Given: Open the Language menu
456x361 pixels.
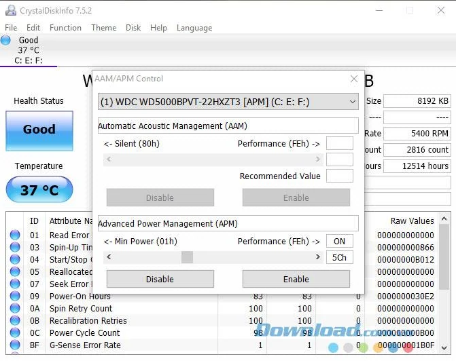Looking at the screenshot, I should point(194,28).
